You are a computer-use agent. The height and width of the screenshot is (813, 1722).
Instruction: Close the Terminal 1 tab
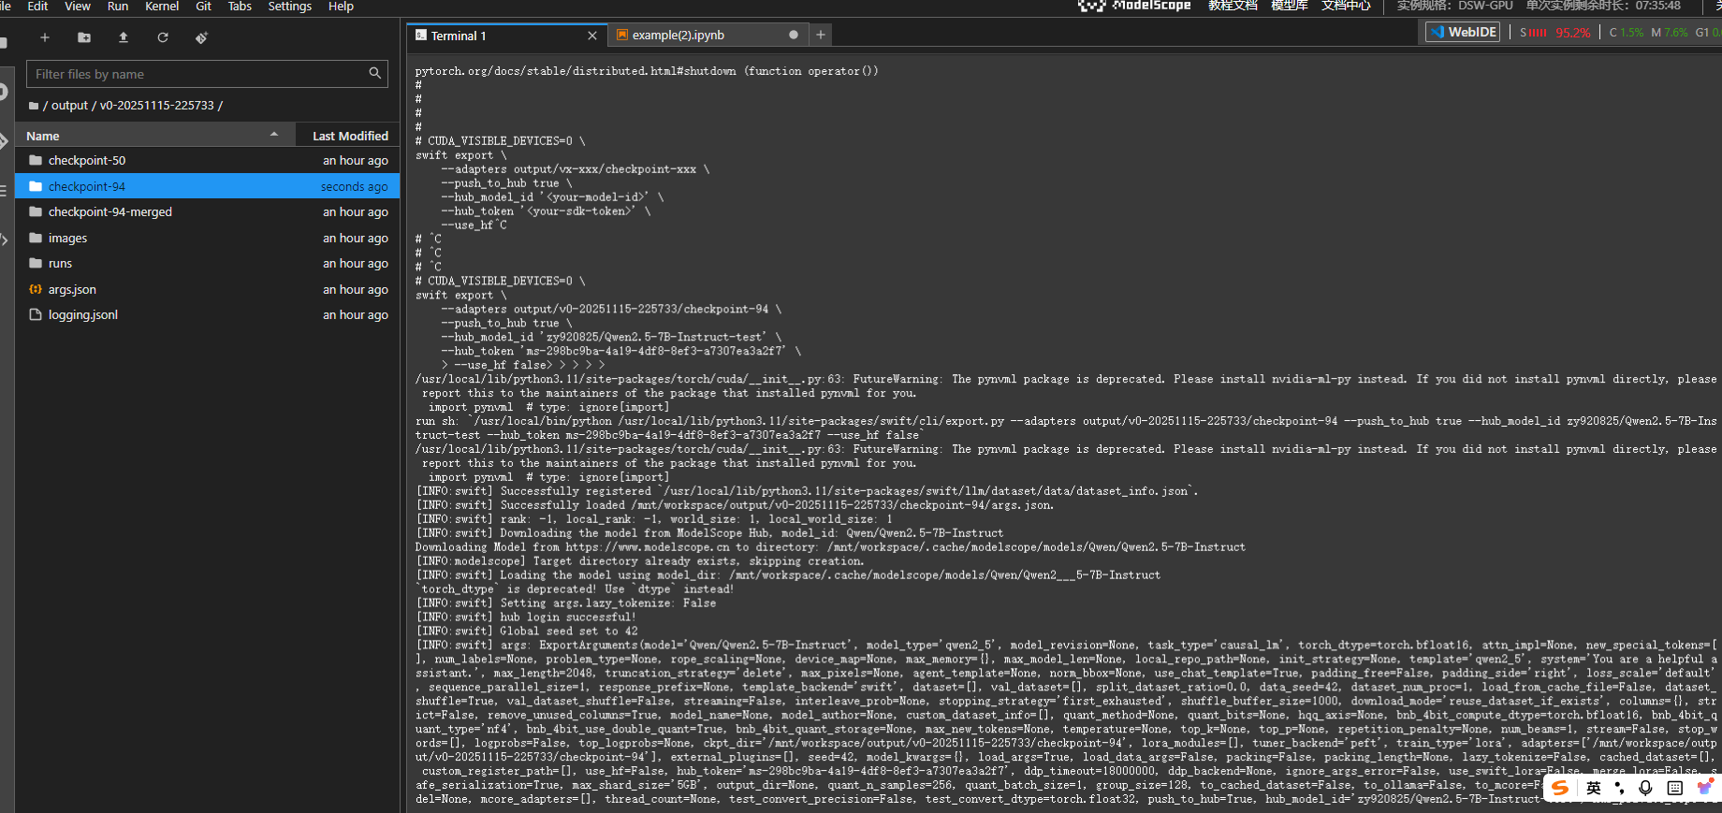591,36
